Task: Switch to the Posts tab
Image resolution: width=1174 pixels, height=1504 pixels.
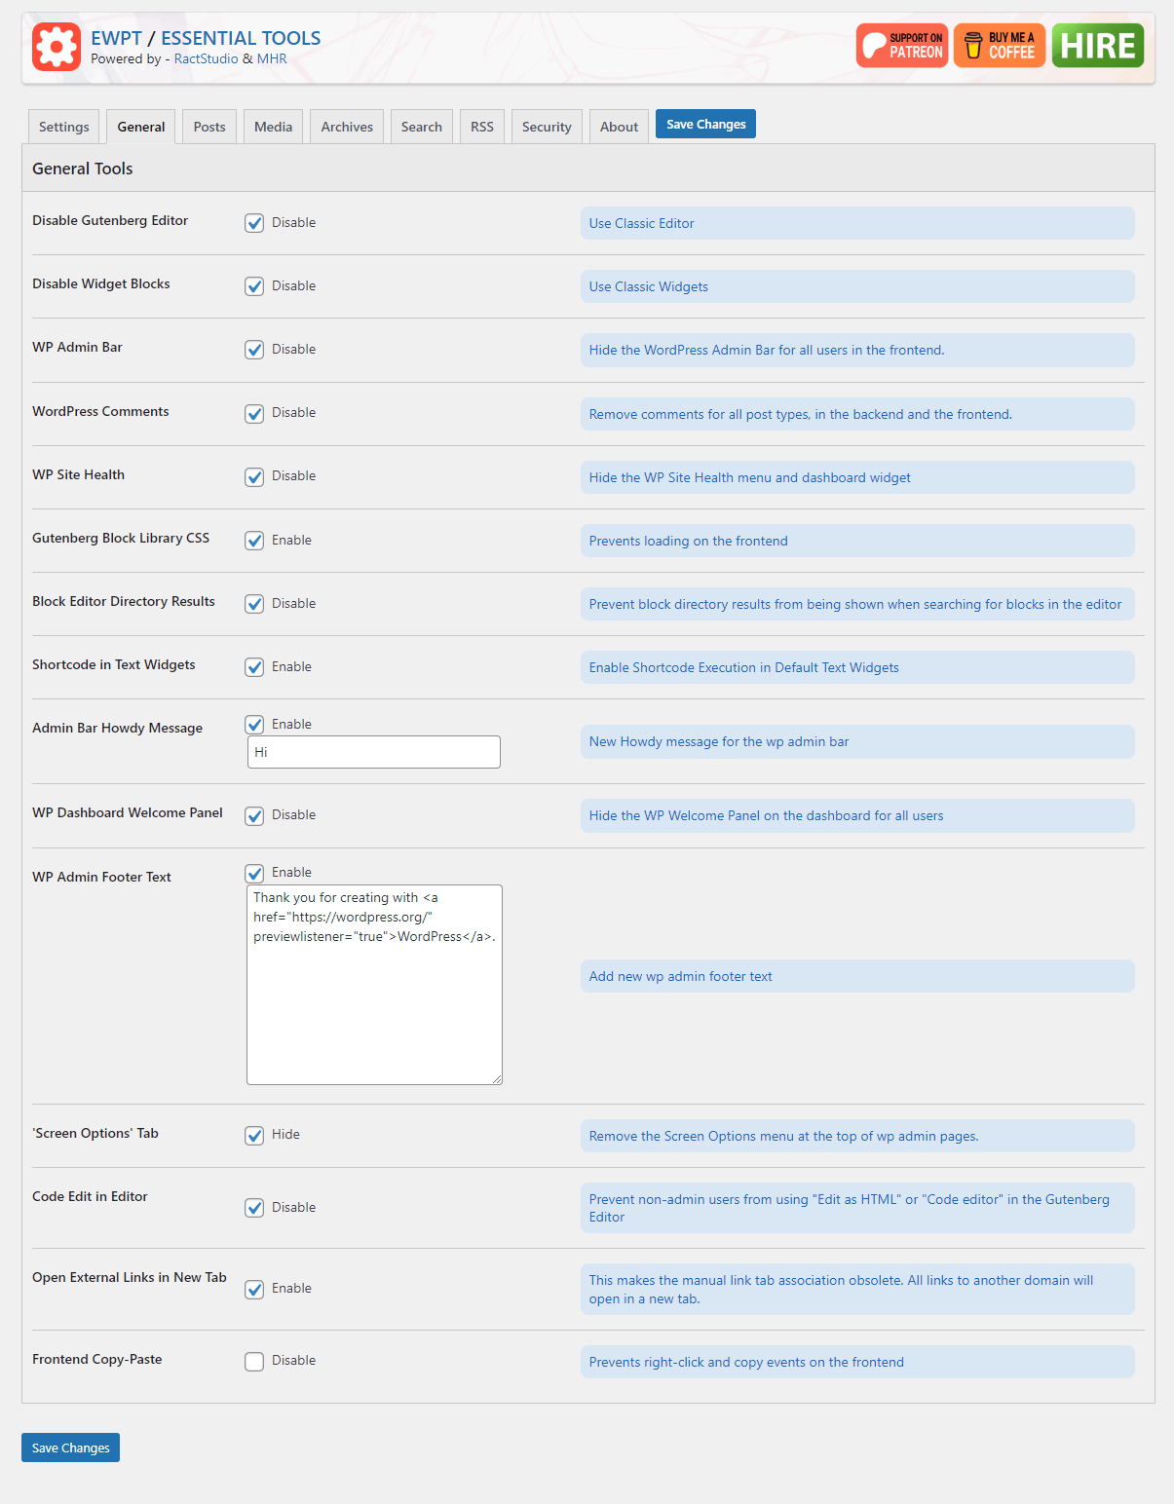Action: (x=209, y=127)
